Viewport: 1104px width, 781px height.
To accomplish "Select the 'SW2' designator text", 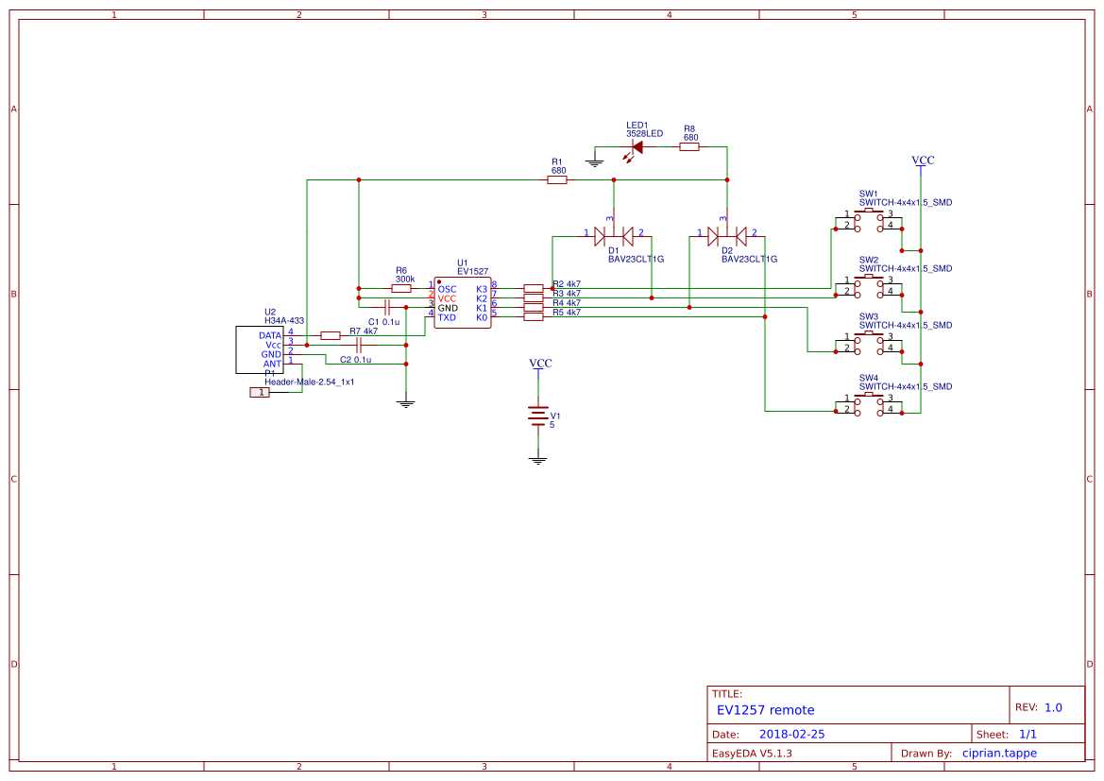I will (x=869, y=260).
